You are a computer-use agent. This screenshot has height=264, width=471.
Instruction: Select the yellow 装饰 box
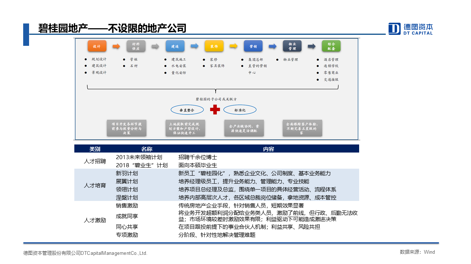click(x=214, y=46)
